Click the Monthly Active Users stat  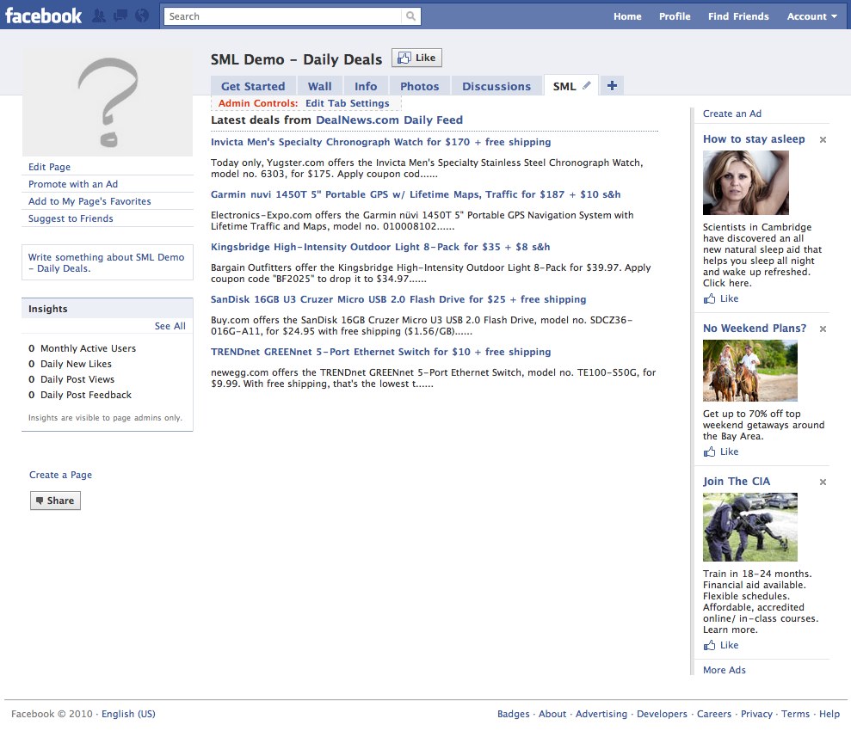[82, 348]
